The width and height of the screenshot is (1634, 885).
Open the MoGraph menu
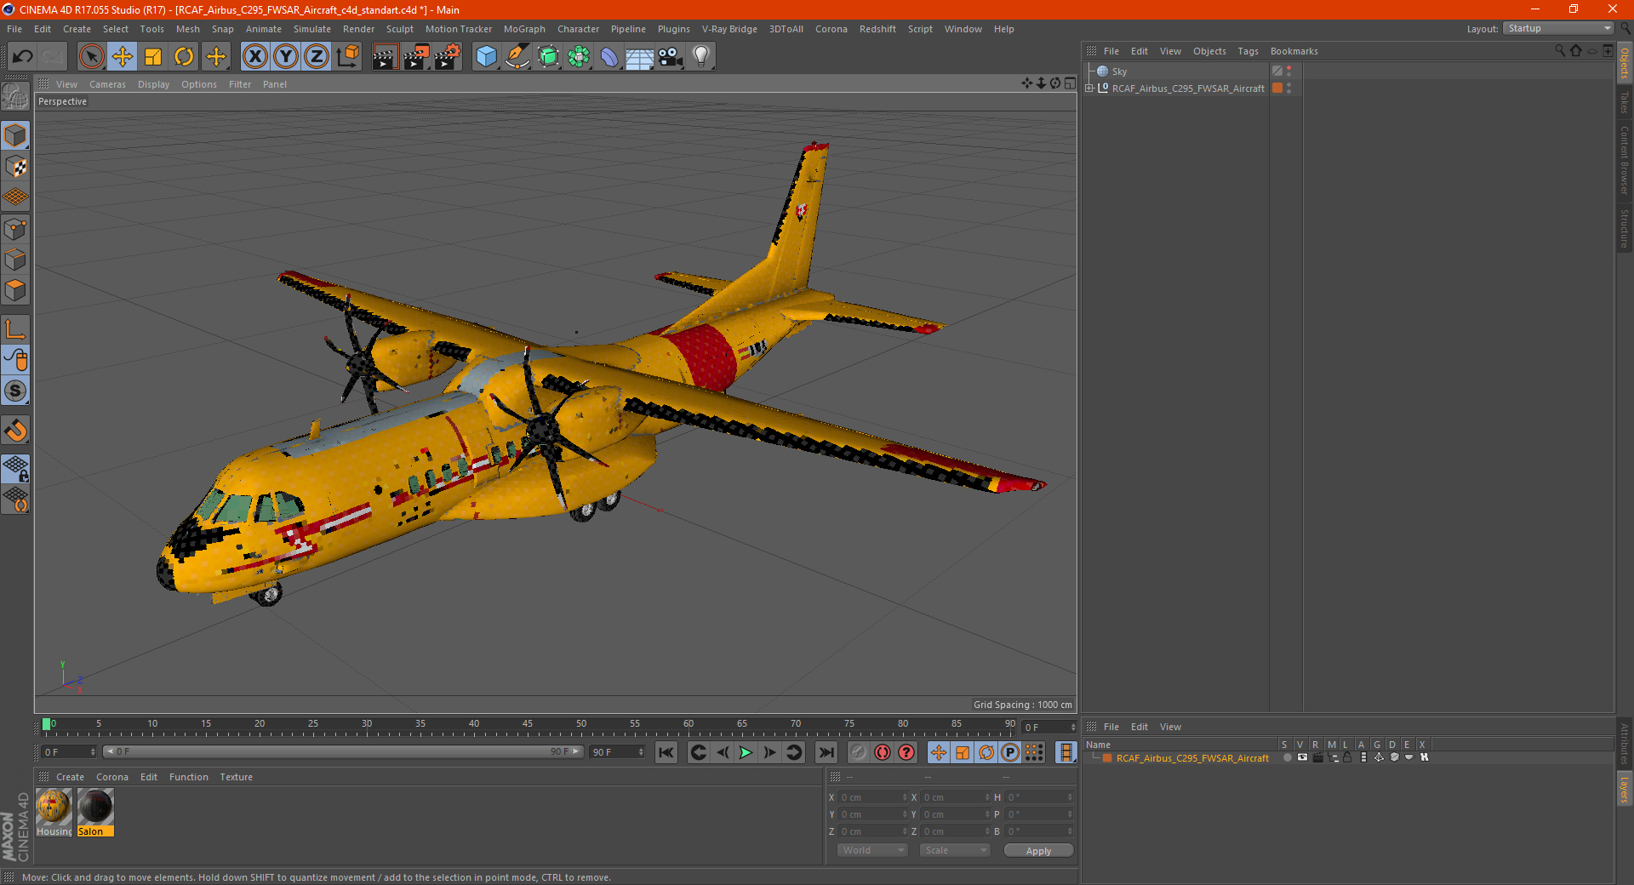[x=524, y=29]
